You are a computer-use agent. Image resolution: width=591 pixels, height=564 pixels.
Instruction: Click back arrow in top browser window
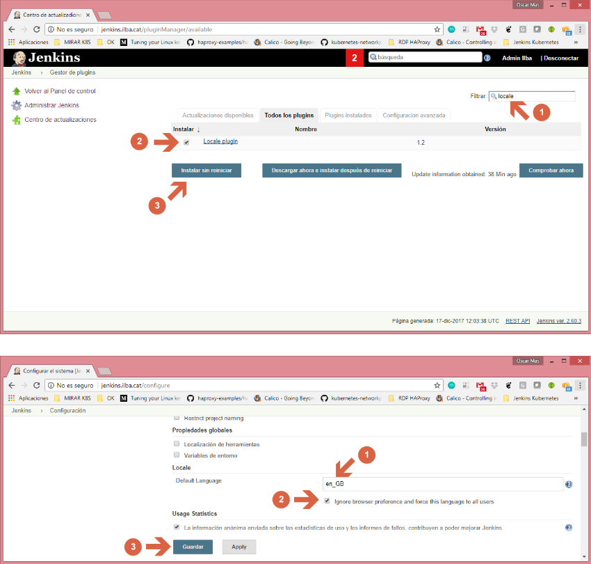[12, 29]
